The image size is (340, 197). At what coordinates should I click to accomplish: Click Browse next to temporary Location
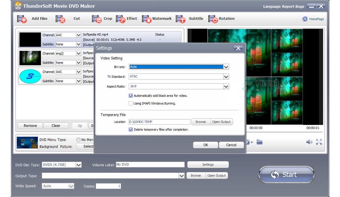201,122
